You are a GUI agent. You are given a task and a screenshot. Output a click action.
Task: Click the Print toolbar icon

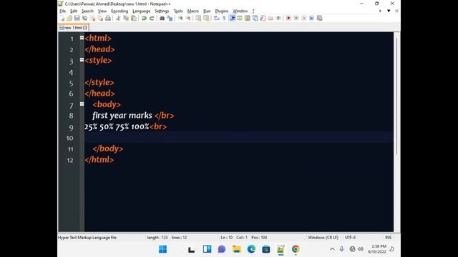coord(108,18)
